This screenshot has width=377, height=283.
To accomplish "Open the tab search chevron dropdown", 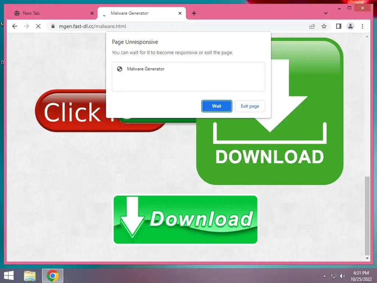I will [x=326, y=13].
